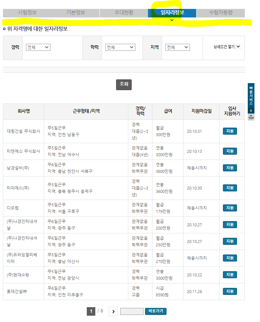Apply to 나경인터내셔날 250만원 job
Viewport: 260px width, 322px height.
[x=230, y=241]
